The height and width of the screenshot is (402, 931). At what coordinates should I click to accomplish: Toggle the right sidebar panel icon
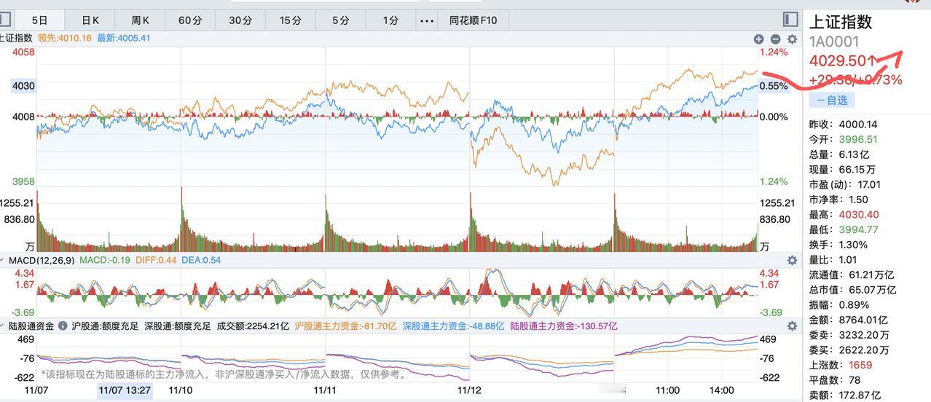point(790,20)
